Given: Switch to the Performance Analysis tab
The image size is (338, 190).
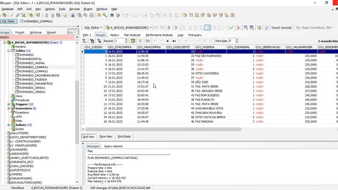Looking at the screenshot, I should point(159,35).
